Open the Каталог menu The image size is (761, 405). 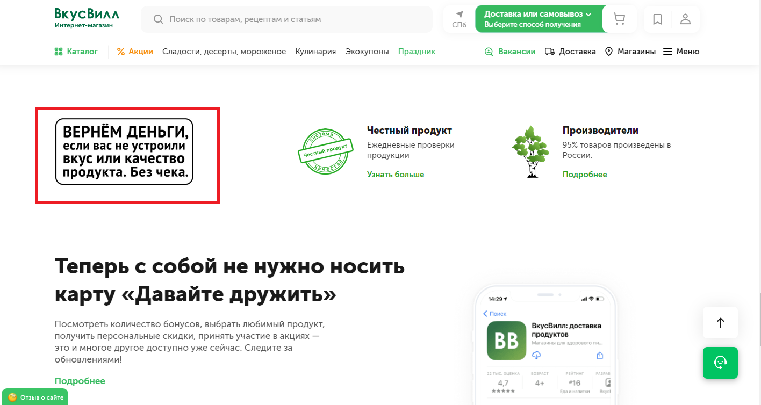(76, 52)
